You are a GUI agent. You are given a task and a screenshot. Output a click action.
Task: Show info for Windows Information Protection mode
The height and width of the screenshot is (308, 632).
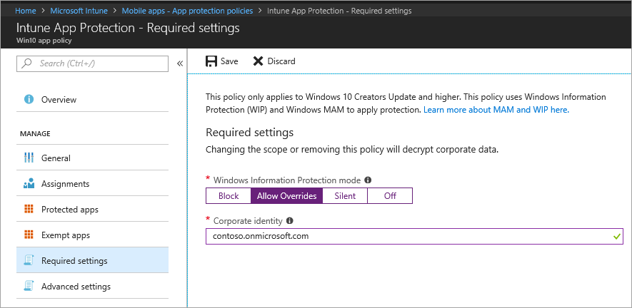pos(368,180)
